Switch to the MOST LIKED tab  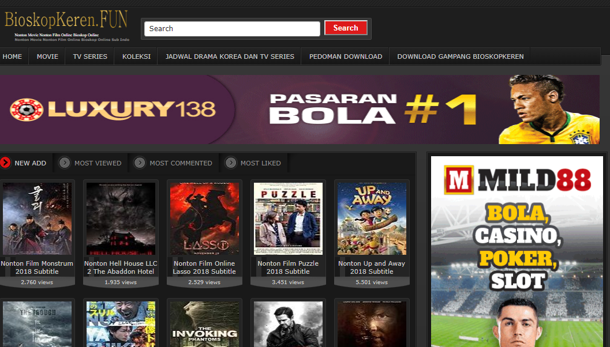click(x=260, y=163)
